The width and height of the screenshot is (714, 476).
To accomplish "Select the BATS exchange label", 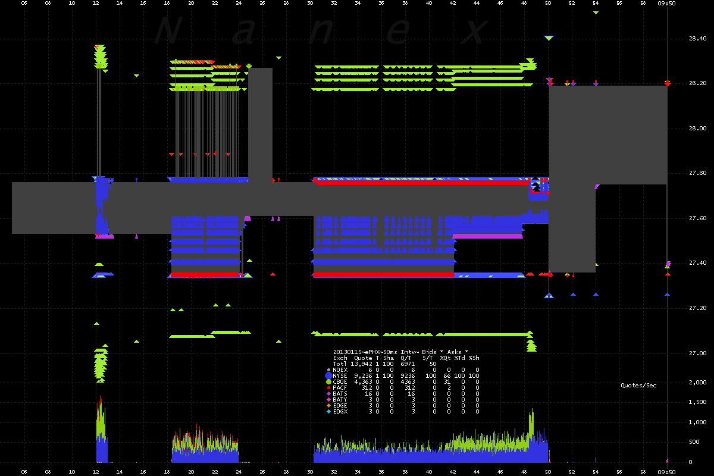I will pos(340,393).
